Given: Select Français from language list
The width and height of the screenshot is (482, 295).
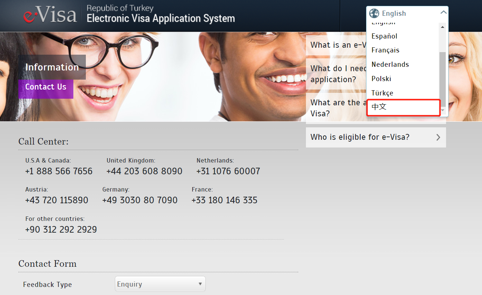Looking at the screenshot, I should coord(385,50).
